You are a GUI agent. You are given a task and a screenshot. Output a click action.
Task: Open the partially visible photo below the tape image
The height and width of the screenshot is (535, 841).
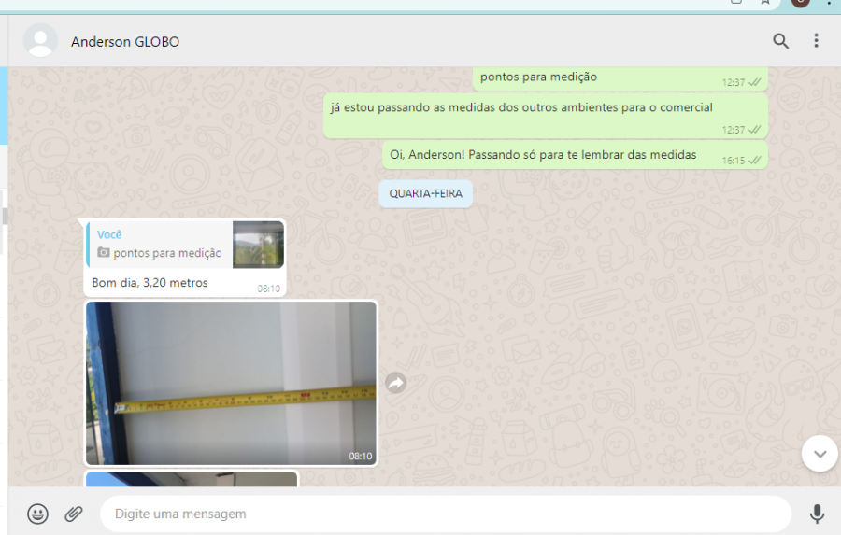(x=192, y=479)
